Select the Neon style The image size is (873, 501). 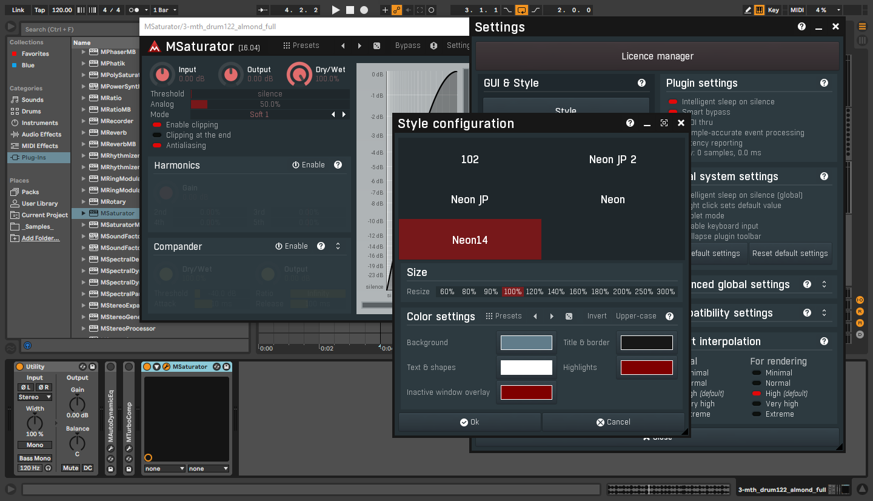(x=613, y=200)
